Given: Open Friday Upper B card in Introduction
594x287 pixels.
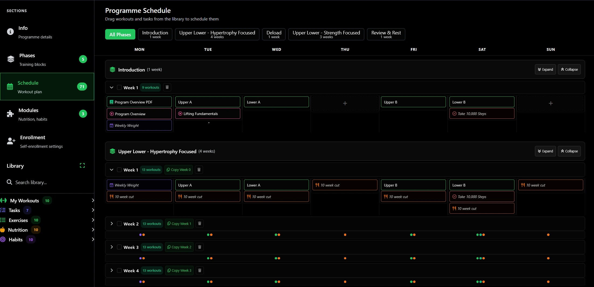Looking at the screenshot, I should [413, 102].
